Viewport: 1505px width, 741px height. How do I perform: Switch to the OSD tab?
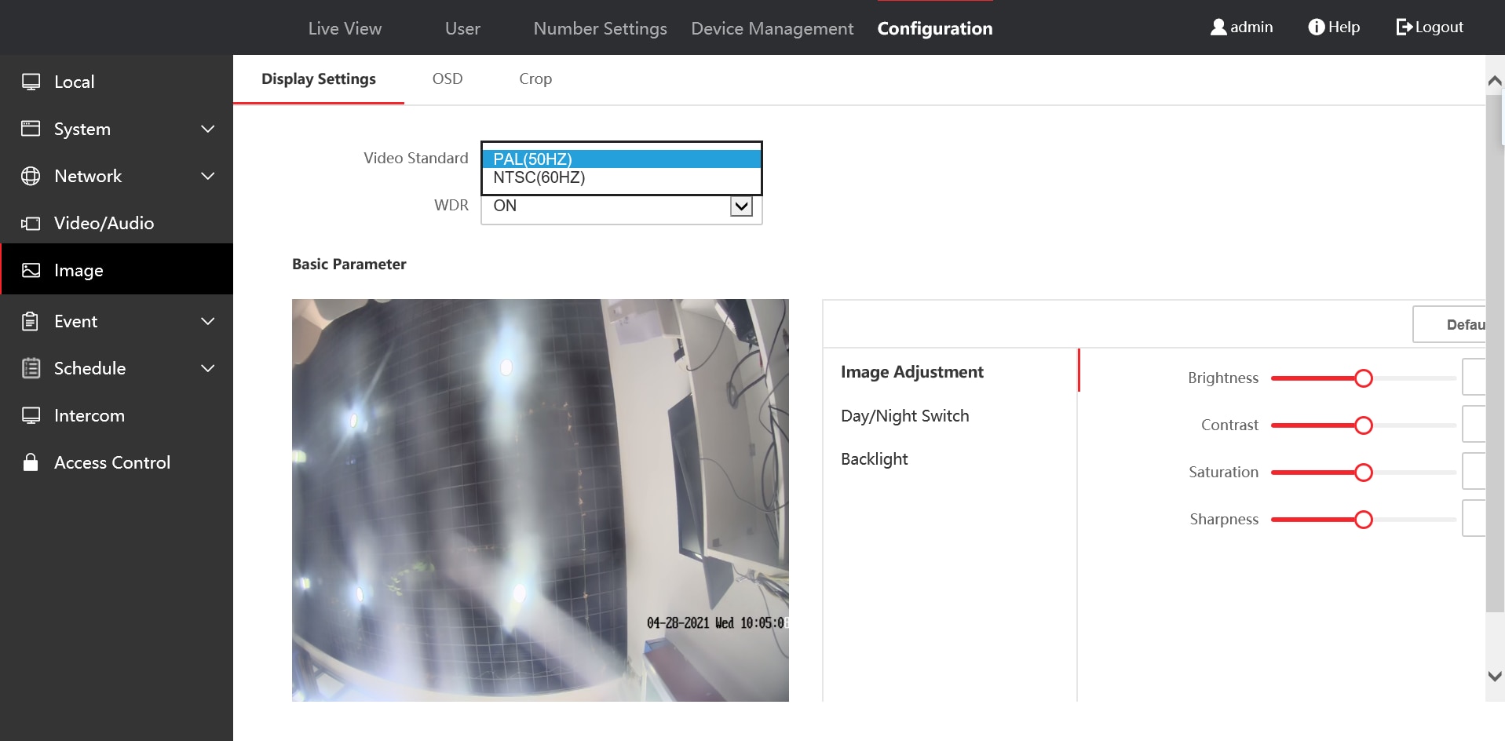click(447, 78)
